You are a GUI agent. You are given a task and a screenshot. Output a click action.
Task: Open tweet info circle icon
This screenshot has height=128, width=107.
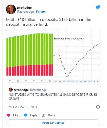pos(98,107)
